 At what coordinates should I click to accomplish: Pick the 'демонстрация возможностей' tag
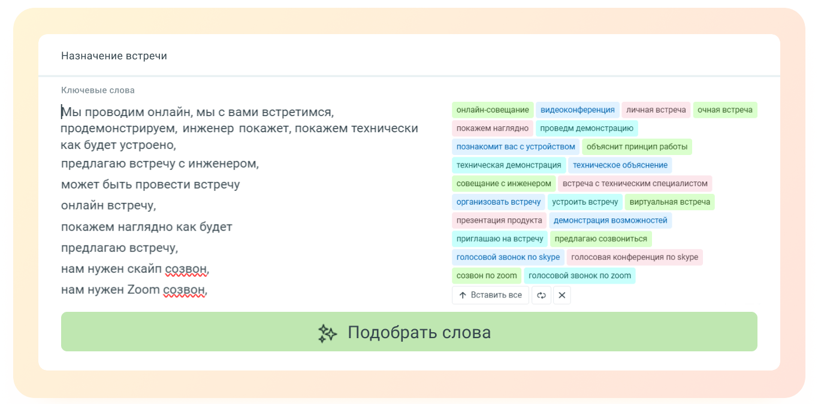coord(611,220)
